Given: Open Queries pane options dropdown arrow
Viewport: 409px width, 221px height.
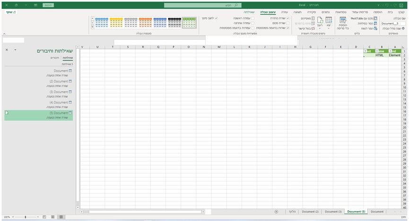Looking at the screenshot, I should [16, 50].
